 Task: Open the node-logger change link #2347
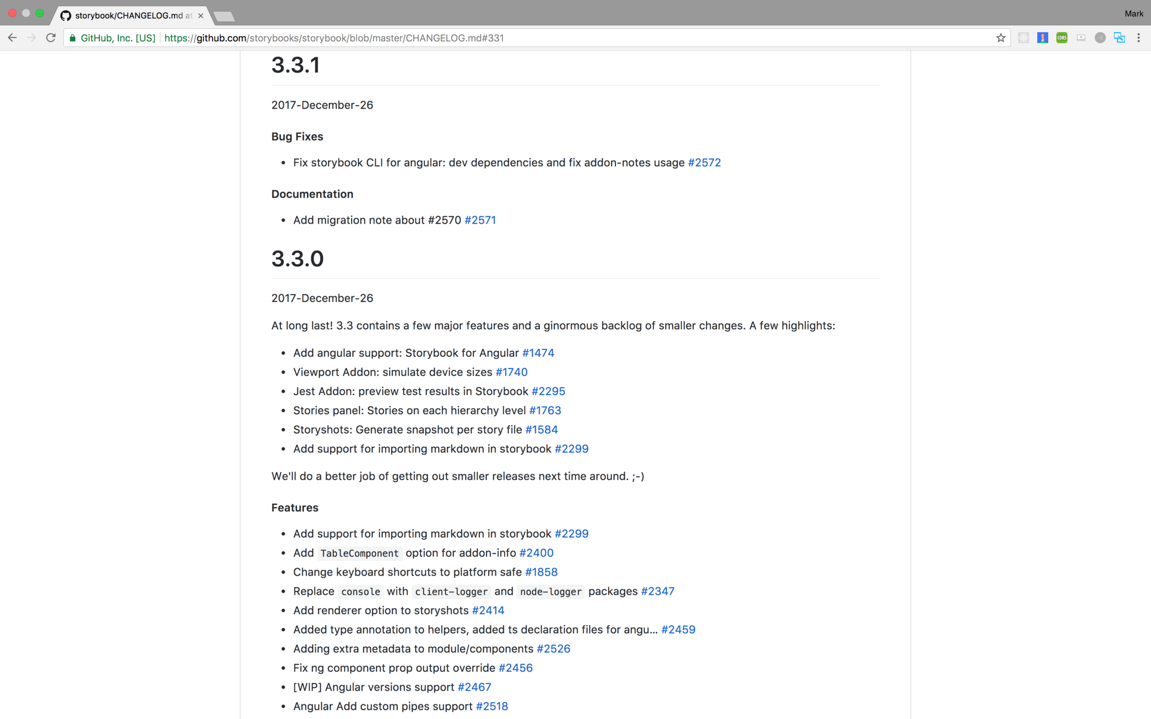click(x=657, y=591)
